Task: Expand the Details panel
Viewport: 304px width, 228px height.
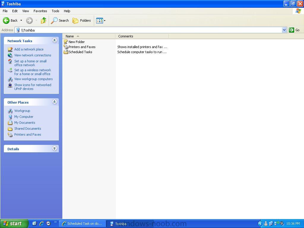Action: pyautogui.click(x=55, y=148)
